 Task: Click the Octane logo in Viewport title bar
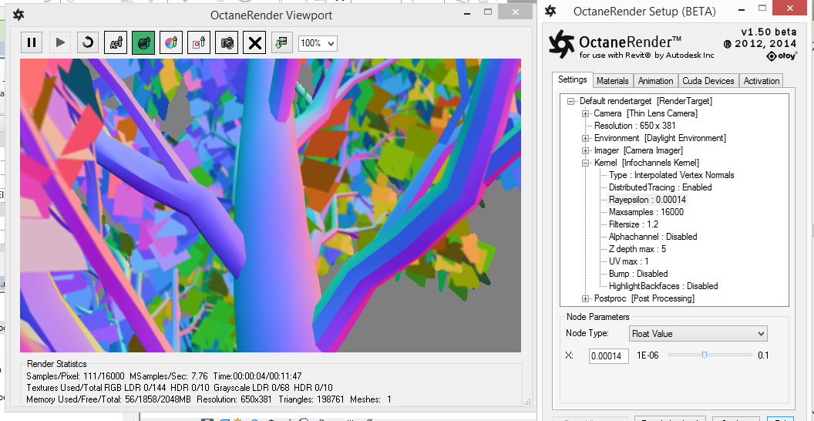click(18, 15)
